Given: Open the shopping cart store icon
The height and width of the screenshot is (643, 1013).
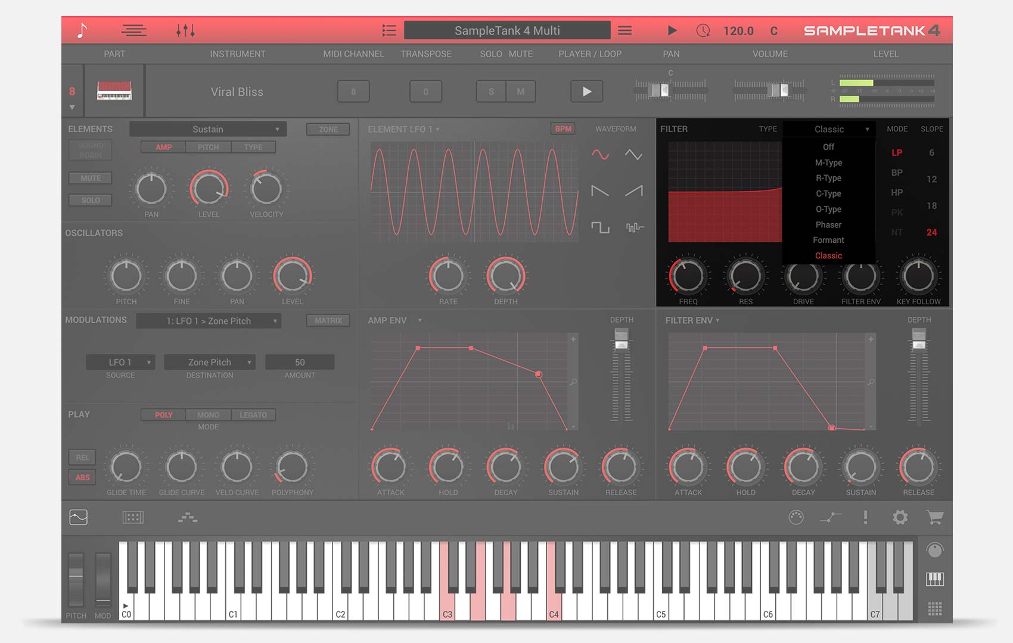Looking at the screenshot, I should tap(934, 517).
